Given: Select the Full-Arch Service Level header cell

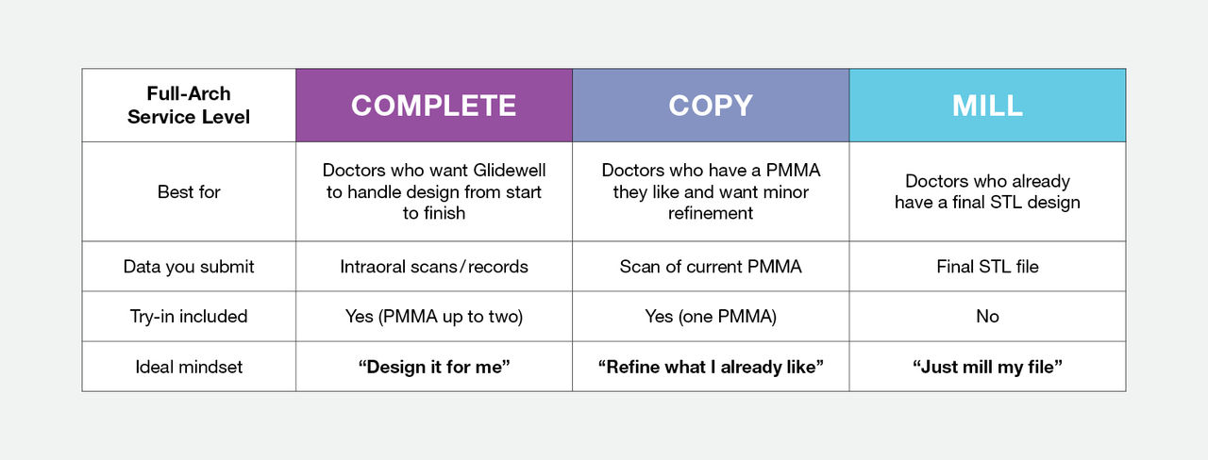Looking at the screenshot, I should (189, 106).
